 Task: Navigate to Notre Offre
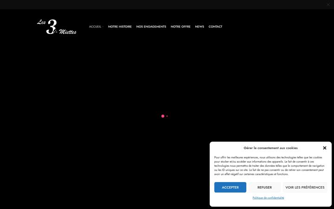tap(180, 26)
